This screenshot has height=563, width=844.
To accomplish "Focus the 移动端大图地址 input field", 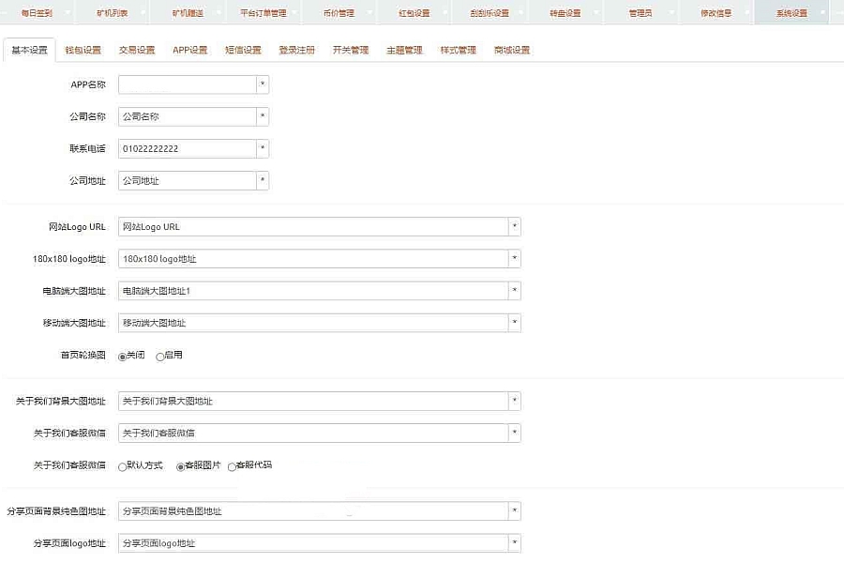I will [313, 323].
